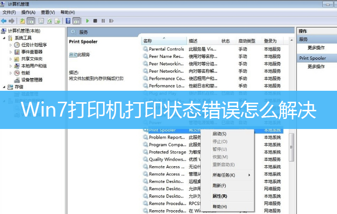Sort by the 登录为 column header
The width and height of the screenshot is (337, 214).
pyautogui.click(x=273, y=41)
